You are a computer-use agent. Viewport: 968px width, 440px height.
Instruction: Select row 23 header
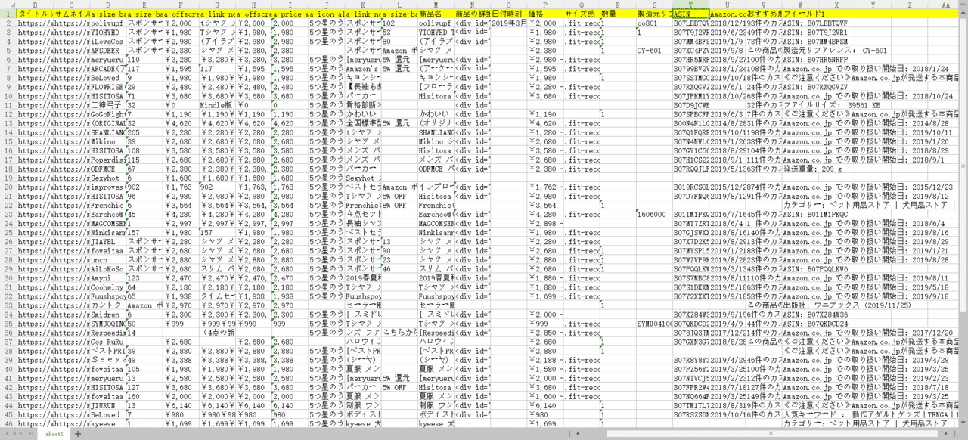(x=8, y=213)
